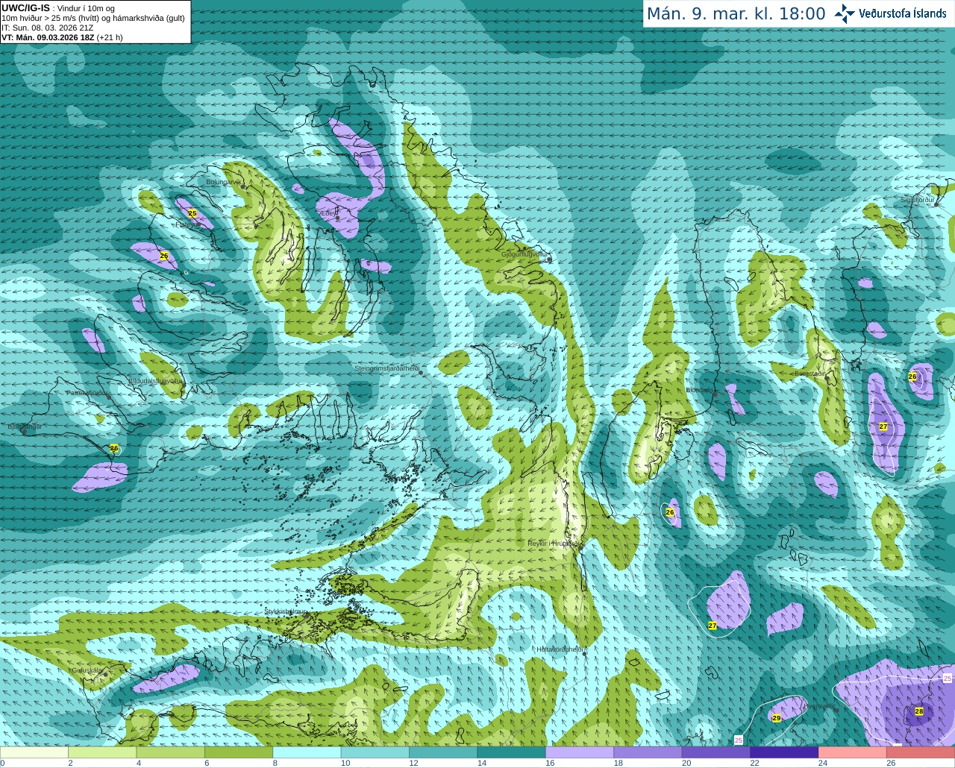Select the Æðey station label
955x768 pixels.
click(x=328, y=213)
